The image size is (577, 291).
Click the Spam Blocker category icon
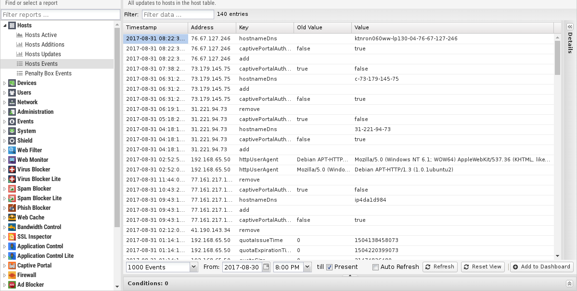(12, 189)
